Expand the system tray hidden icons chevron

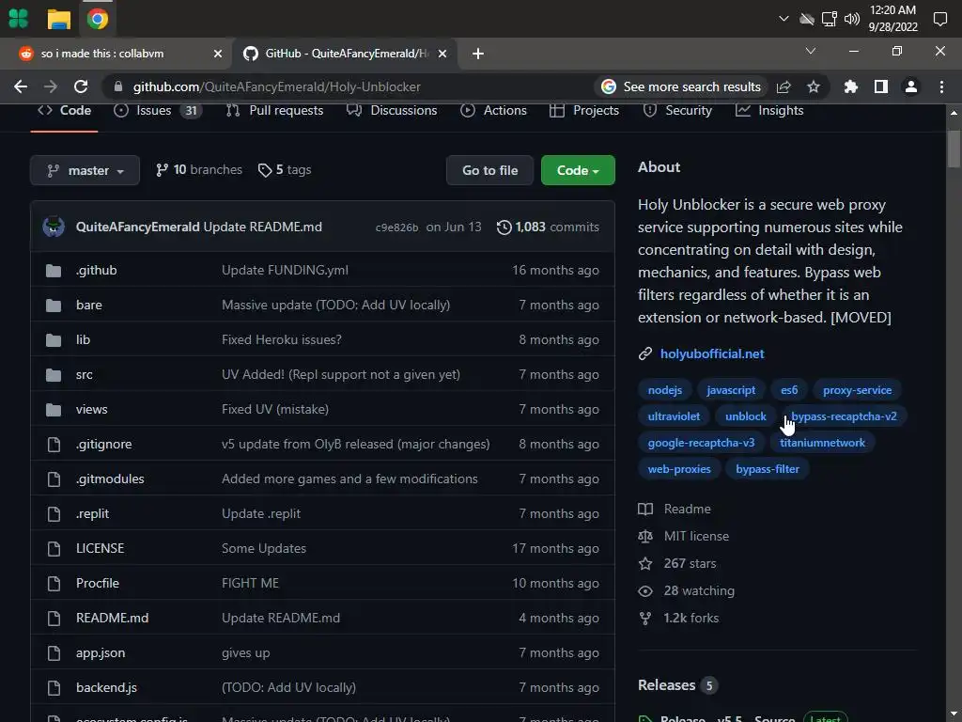tap(784, 19)
